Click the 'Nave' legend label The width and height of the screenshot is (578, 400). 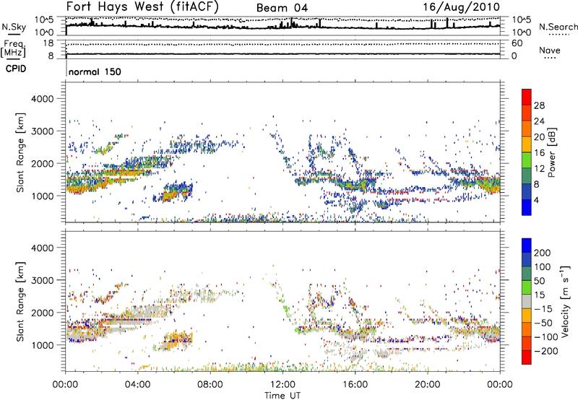pyautogui.click(x=550, y=50)
